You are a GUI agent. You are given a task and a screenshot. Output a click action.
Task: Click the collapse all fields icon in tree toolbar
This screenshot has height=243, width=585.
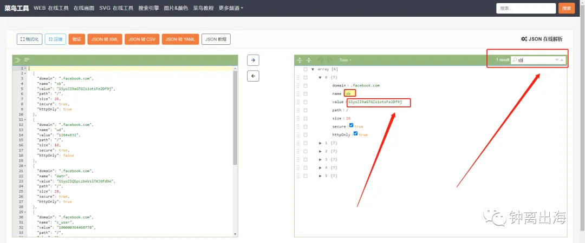[x=309, y=60]
